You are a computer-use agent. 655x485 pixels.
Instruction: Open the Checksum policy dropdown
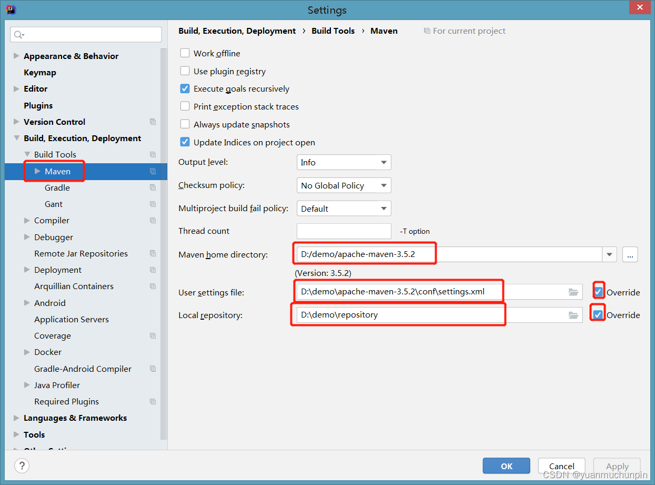point(344,185)
